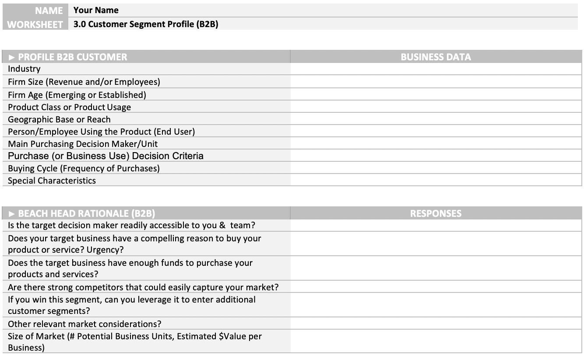Select the Product Class or Product Usage data cell
Viewport: 584px width, 355px height.
pos(436,107)
